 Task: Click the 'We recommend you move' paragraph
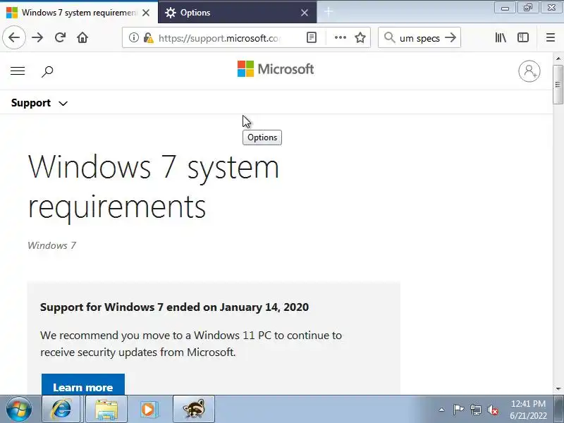tap(191, 343)
